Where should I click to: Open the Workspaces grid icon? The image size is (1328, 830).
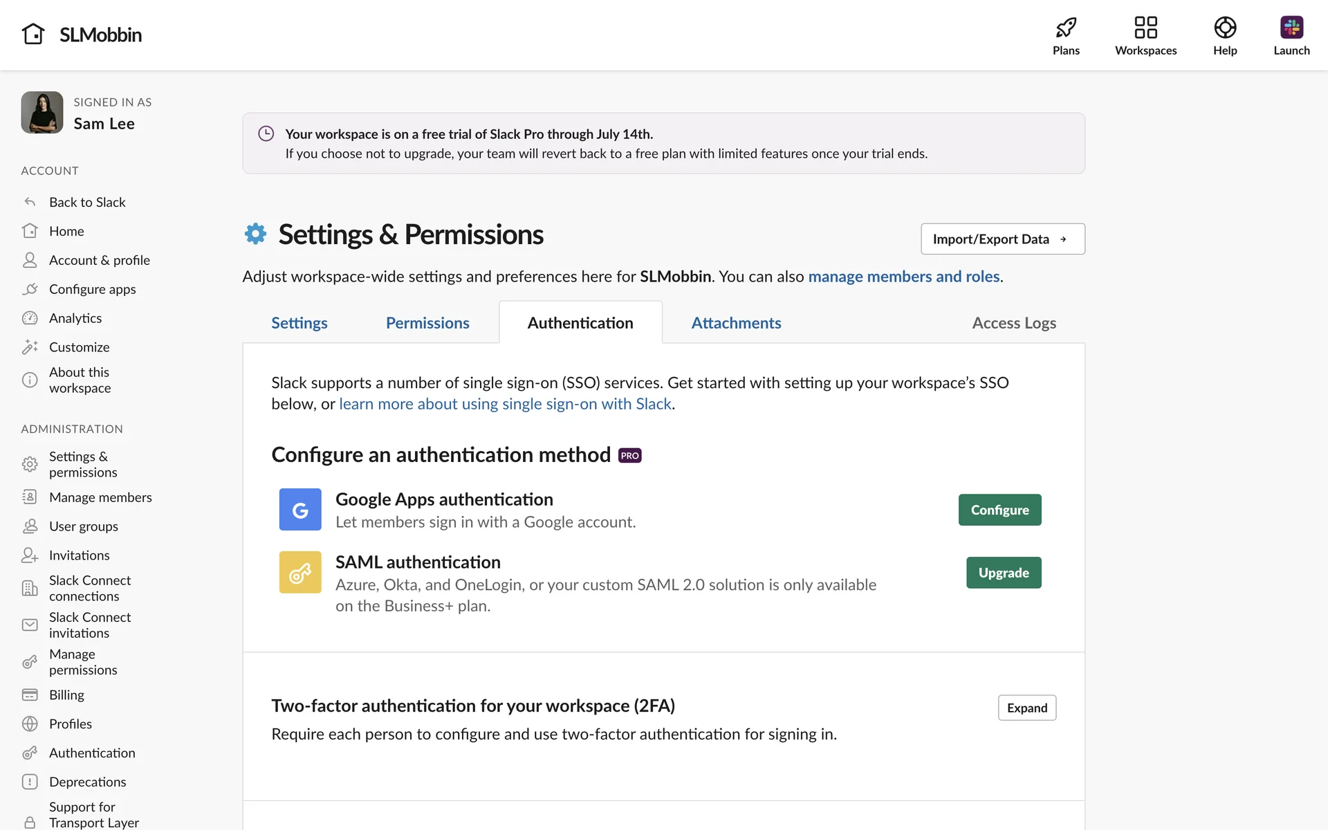(x=1145, y=28)
